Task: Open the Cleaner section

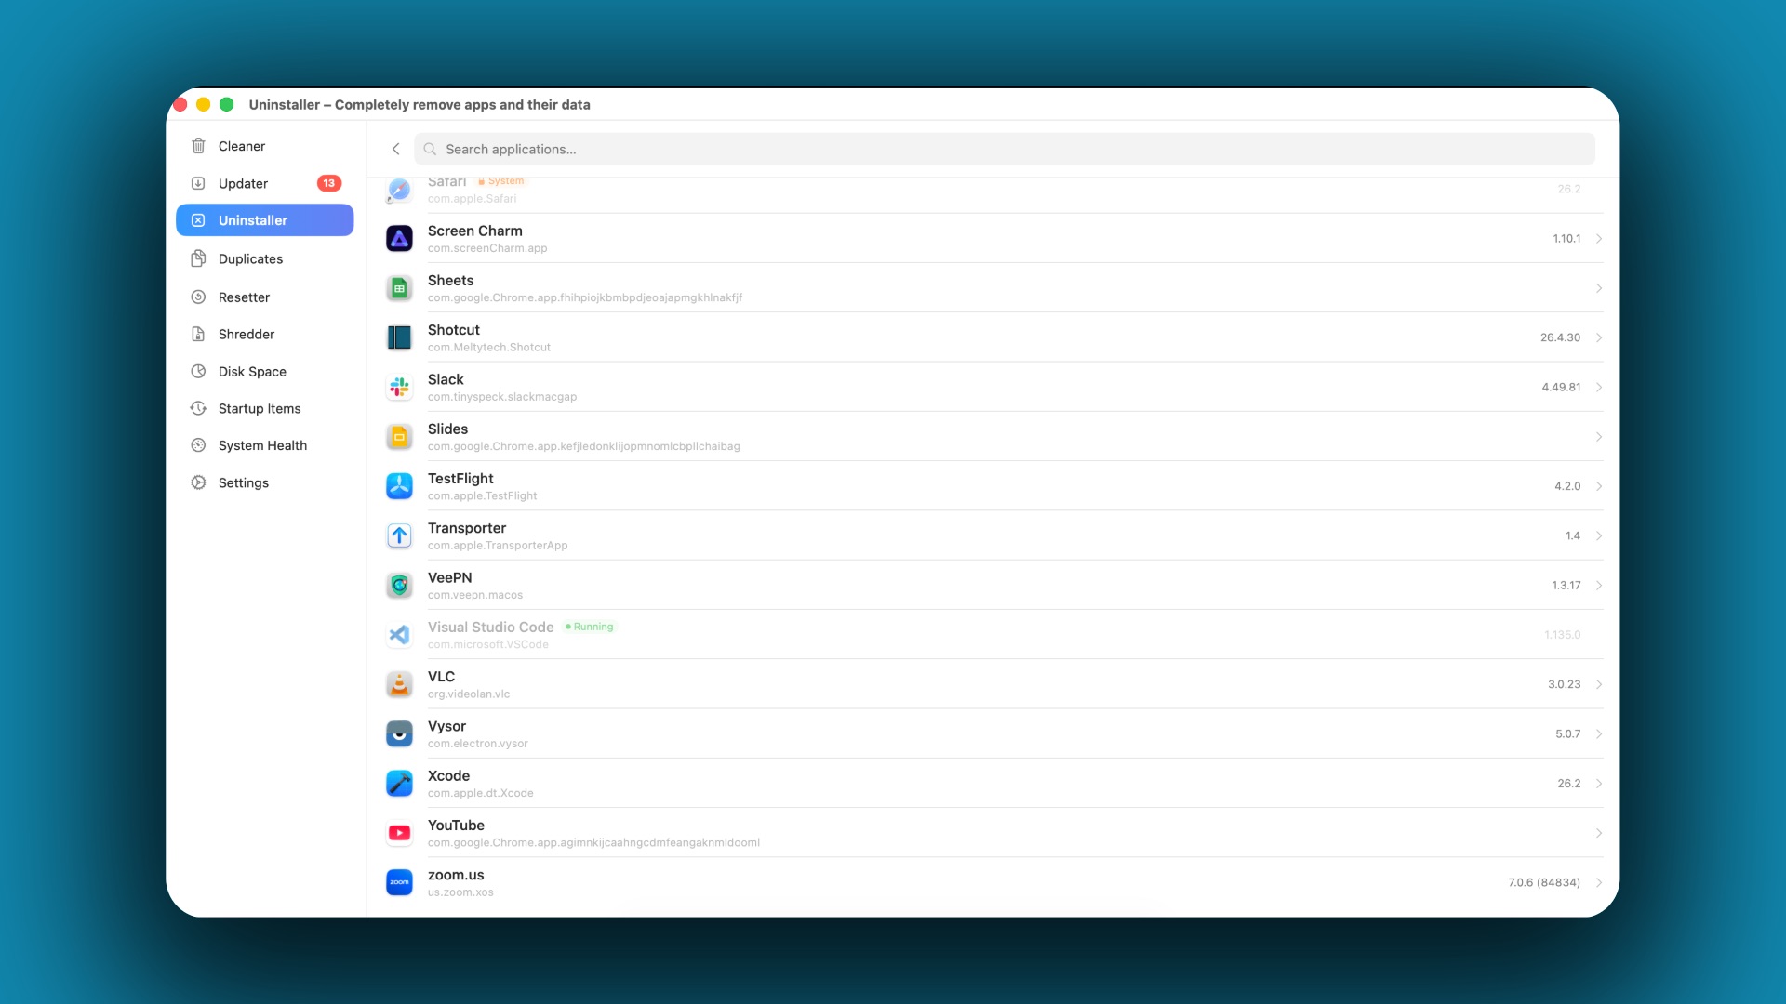Action: click(x=265, y=146)
